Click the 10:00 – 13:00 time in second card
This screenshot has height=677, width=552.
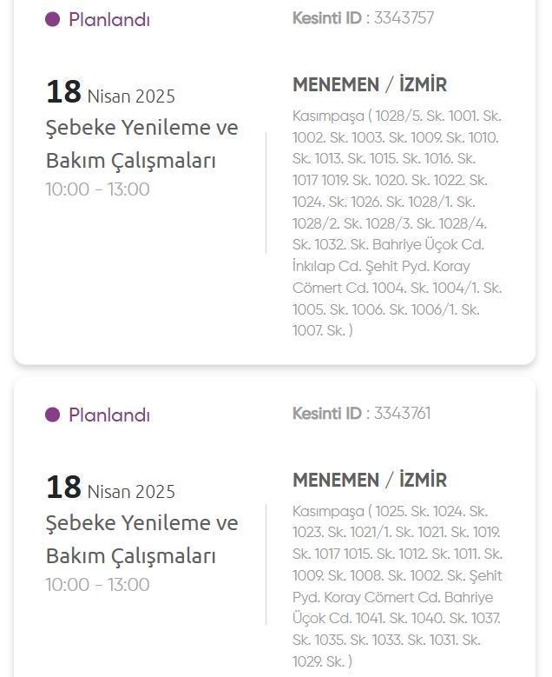pos(98,585)
